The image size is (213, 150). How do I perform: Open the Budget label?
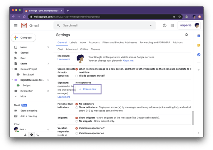tap(27, 86)
